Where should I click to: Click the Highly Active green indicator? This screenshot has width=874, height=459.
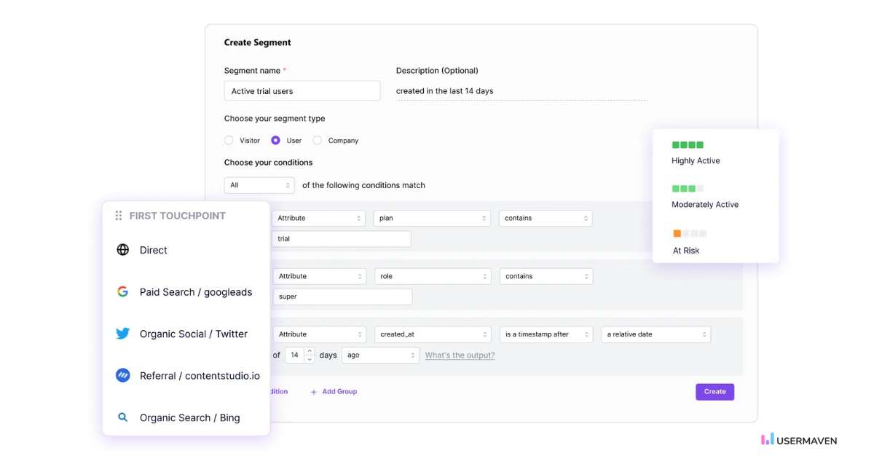tap(688, 145)
